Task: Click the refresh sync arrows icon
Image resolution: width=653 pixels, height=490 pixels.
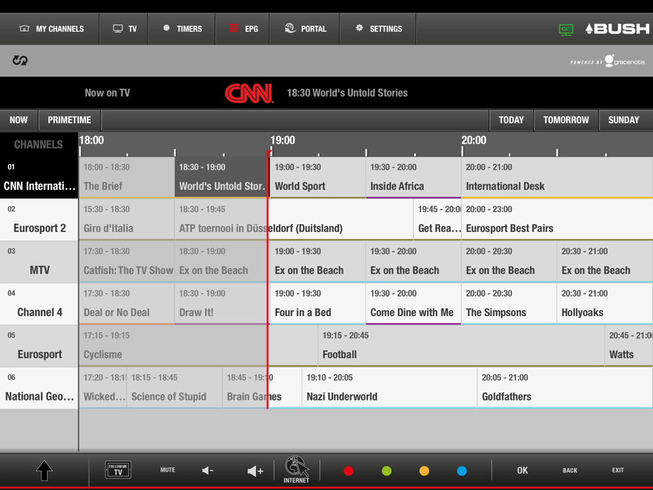Action: tap(20, 61)
